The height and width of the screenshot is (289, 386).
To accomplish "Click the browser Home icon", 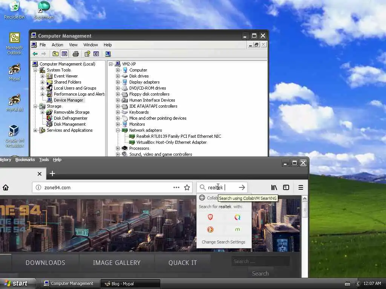I will 6,187.
